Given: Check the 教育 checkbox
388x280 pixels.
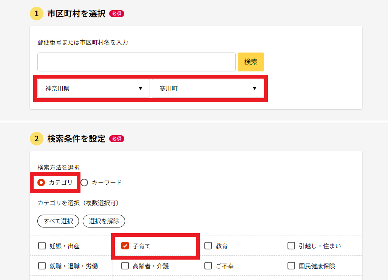Looking at the screenshot, I should pos(208,246).
